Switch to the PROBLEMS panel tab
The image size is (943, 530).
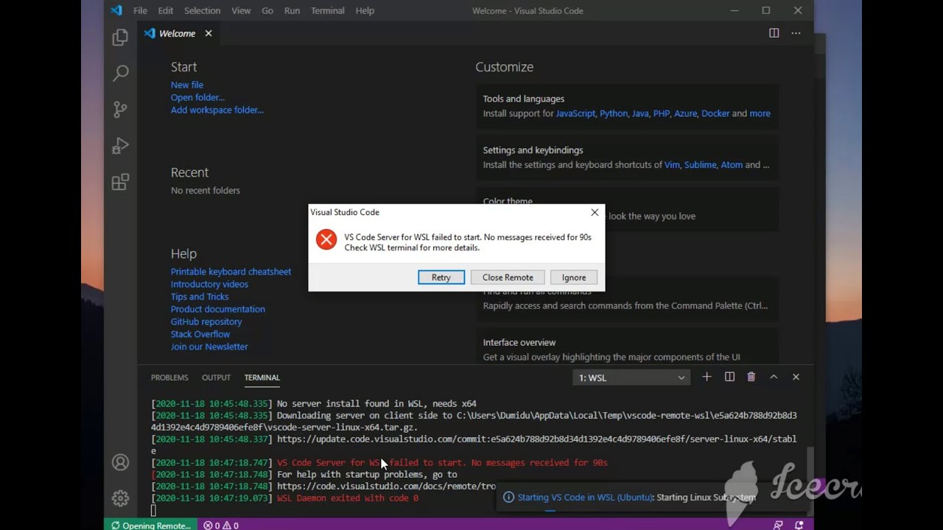click(169, 378)
